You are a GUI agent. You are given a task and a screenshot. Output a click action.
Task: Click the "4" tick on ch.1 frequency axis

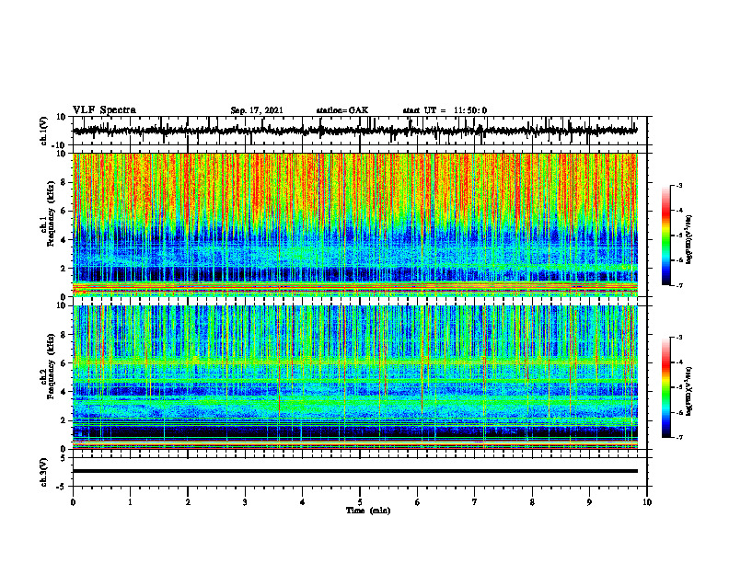click(x=64, y=240)
